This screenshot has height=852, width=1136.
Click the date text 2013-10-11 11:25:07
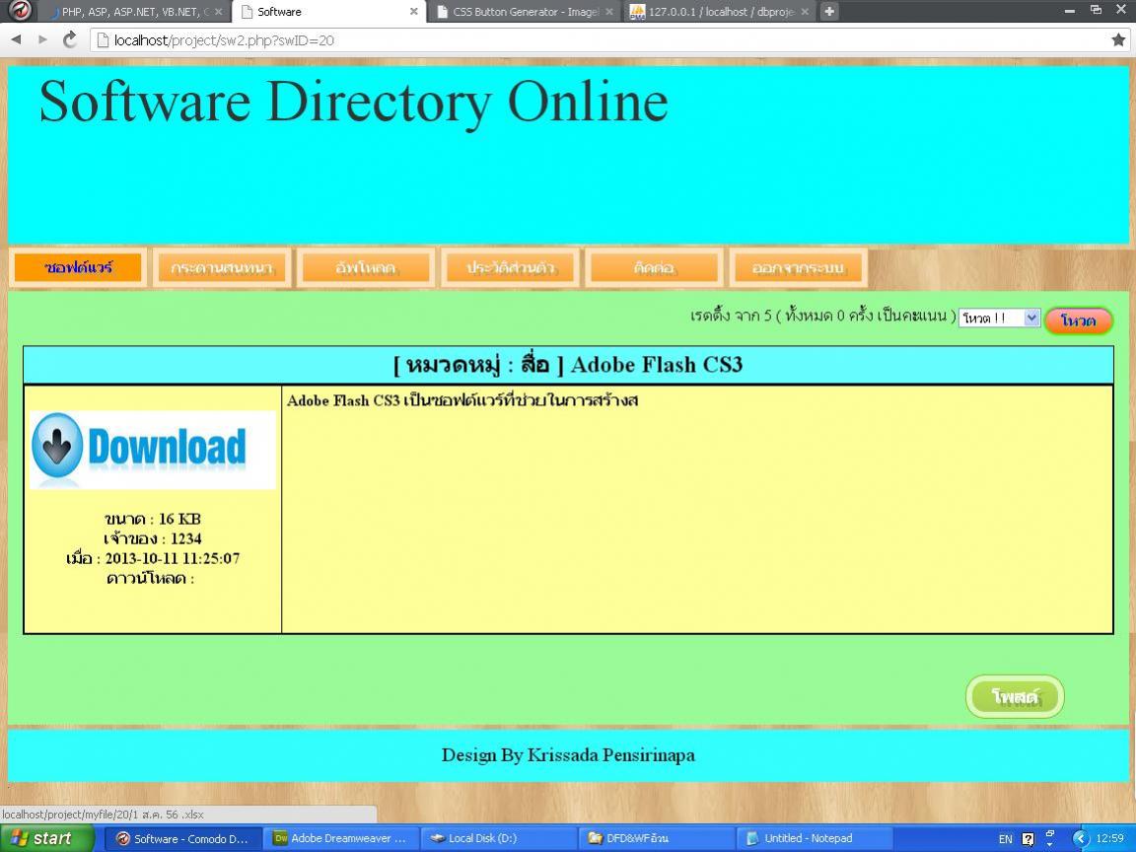click(173, 558)
